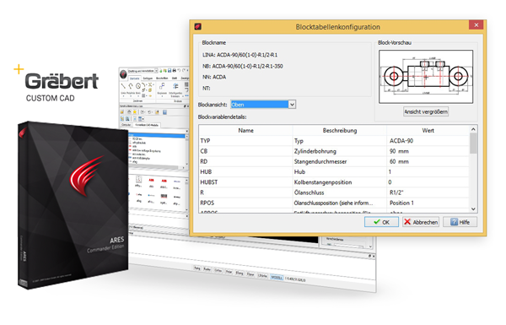Click the HUBST row name cell

[246, 182]
